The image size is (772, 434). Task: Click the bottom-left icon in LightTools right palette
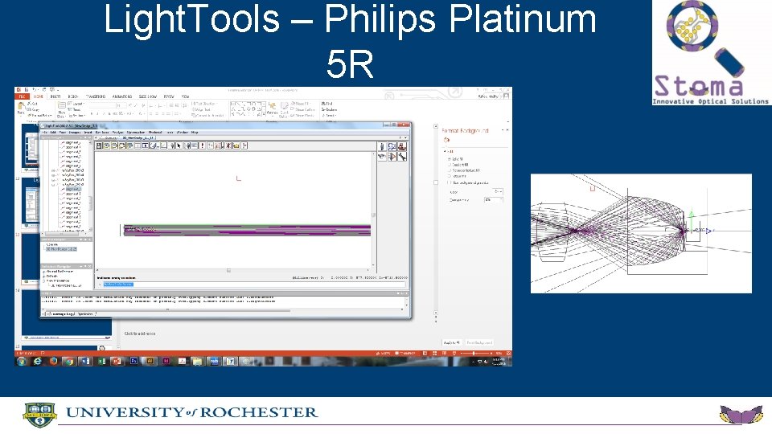(381, 157)
